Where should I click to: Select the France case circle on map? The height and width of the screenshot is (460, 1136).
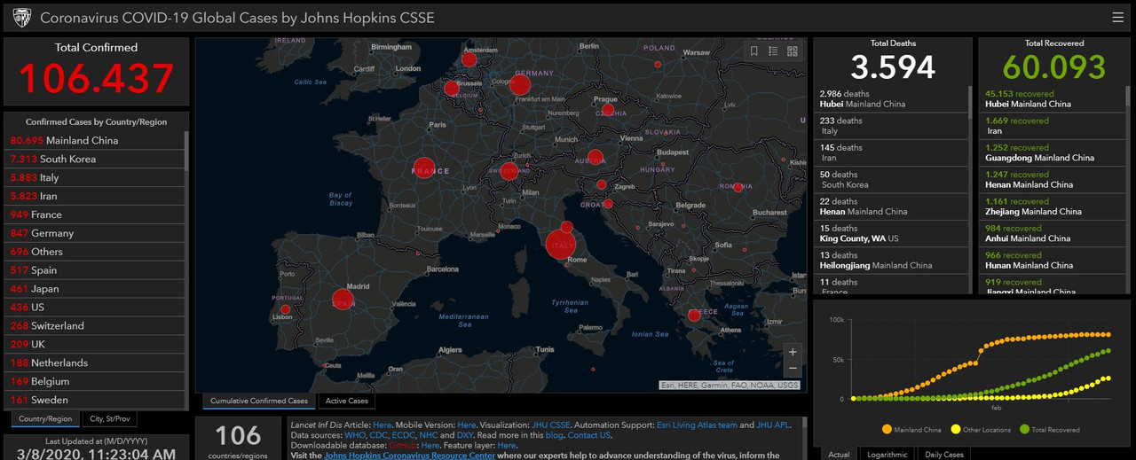point(425,168)
